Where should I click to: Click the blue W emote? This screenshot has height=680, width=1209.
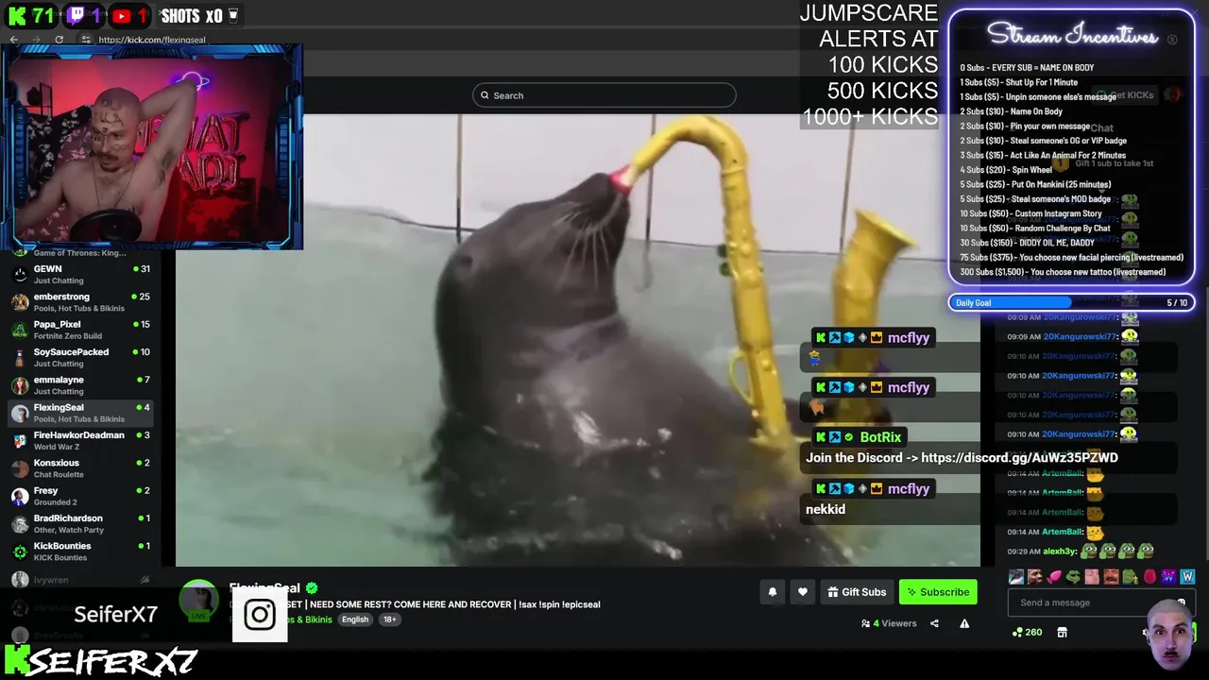point(1187,576)
